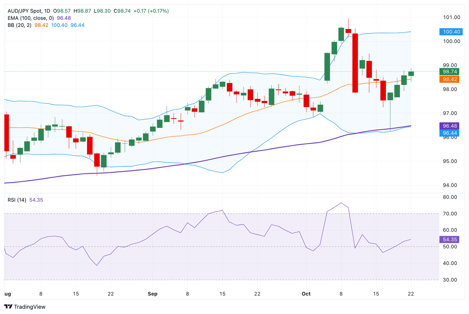Viewport: 469px width, 314px height.
Task: Click the purple 96.48 EMA price label
Action: (x=449, y=126)
